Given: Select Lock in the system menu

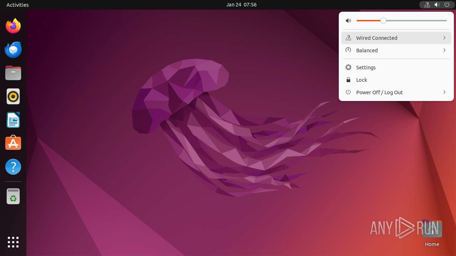Looking at the screenshot, I should (396, 80).
